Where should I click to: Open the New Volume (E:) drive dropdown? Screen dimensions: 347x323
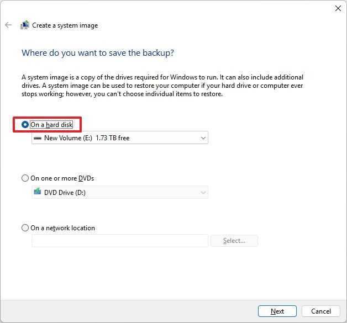click(119, 137)
